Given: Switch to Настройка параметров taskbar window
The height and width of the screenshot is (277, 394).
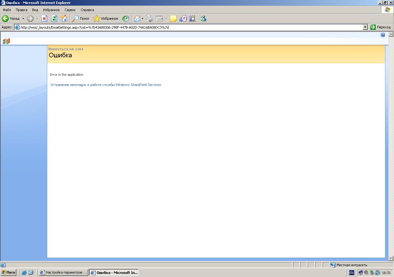Looking at the screenshot, I should coord(63,272).
